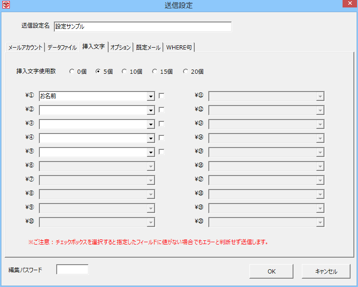Click the disabled ¥⑮ combo box
Image resolution: width=358 pixels, height=287 pixels.
[x=266, y=152]
